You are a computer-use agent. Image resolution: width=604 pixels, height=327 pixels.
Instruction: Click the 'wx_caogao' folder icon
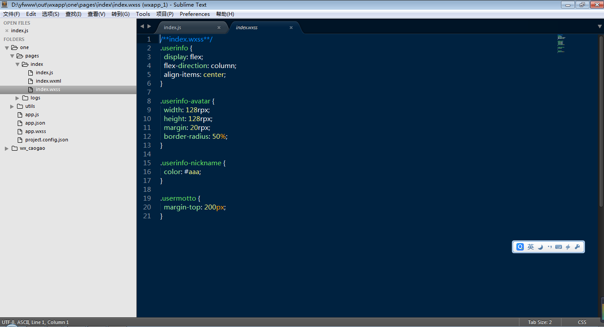point(15,148)
